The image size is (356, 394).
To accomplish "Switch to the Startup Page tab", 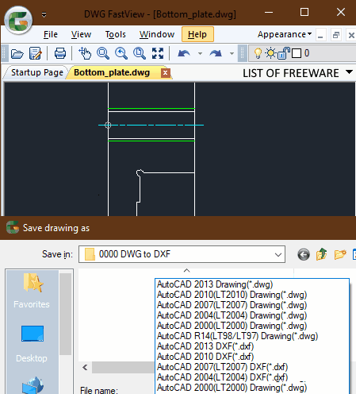I will pyautogui.click(x=37, y=72).
